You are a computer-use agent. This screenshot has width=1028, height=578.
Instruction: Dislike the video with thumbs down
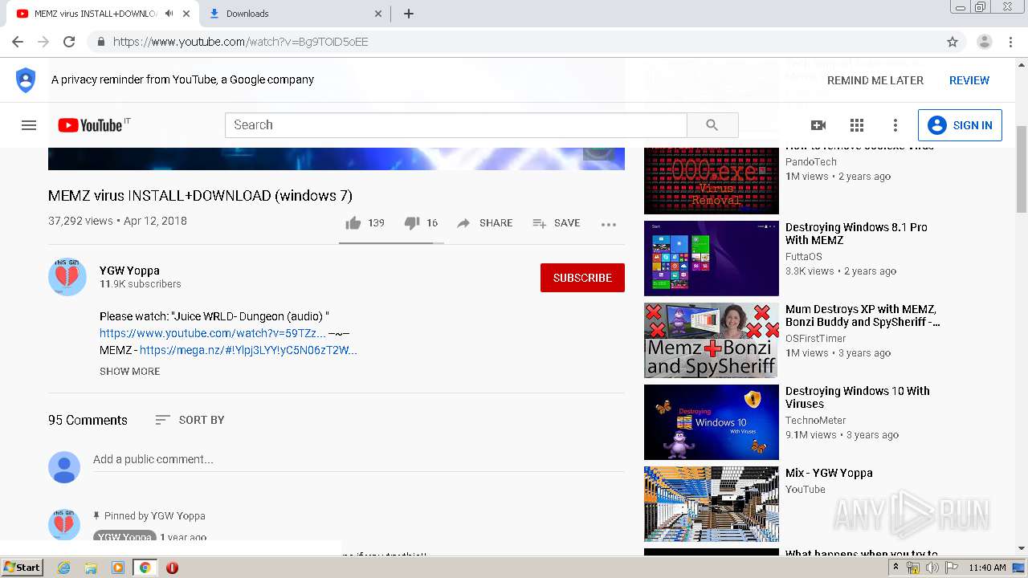(x=411, y=223)
